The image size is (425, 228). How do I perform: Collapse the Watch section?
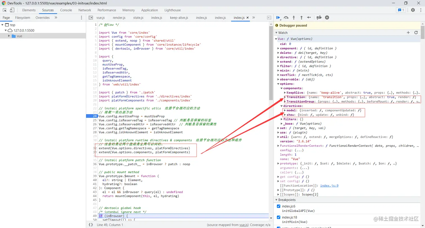tap(276, 33)
